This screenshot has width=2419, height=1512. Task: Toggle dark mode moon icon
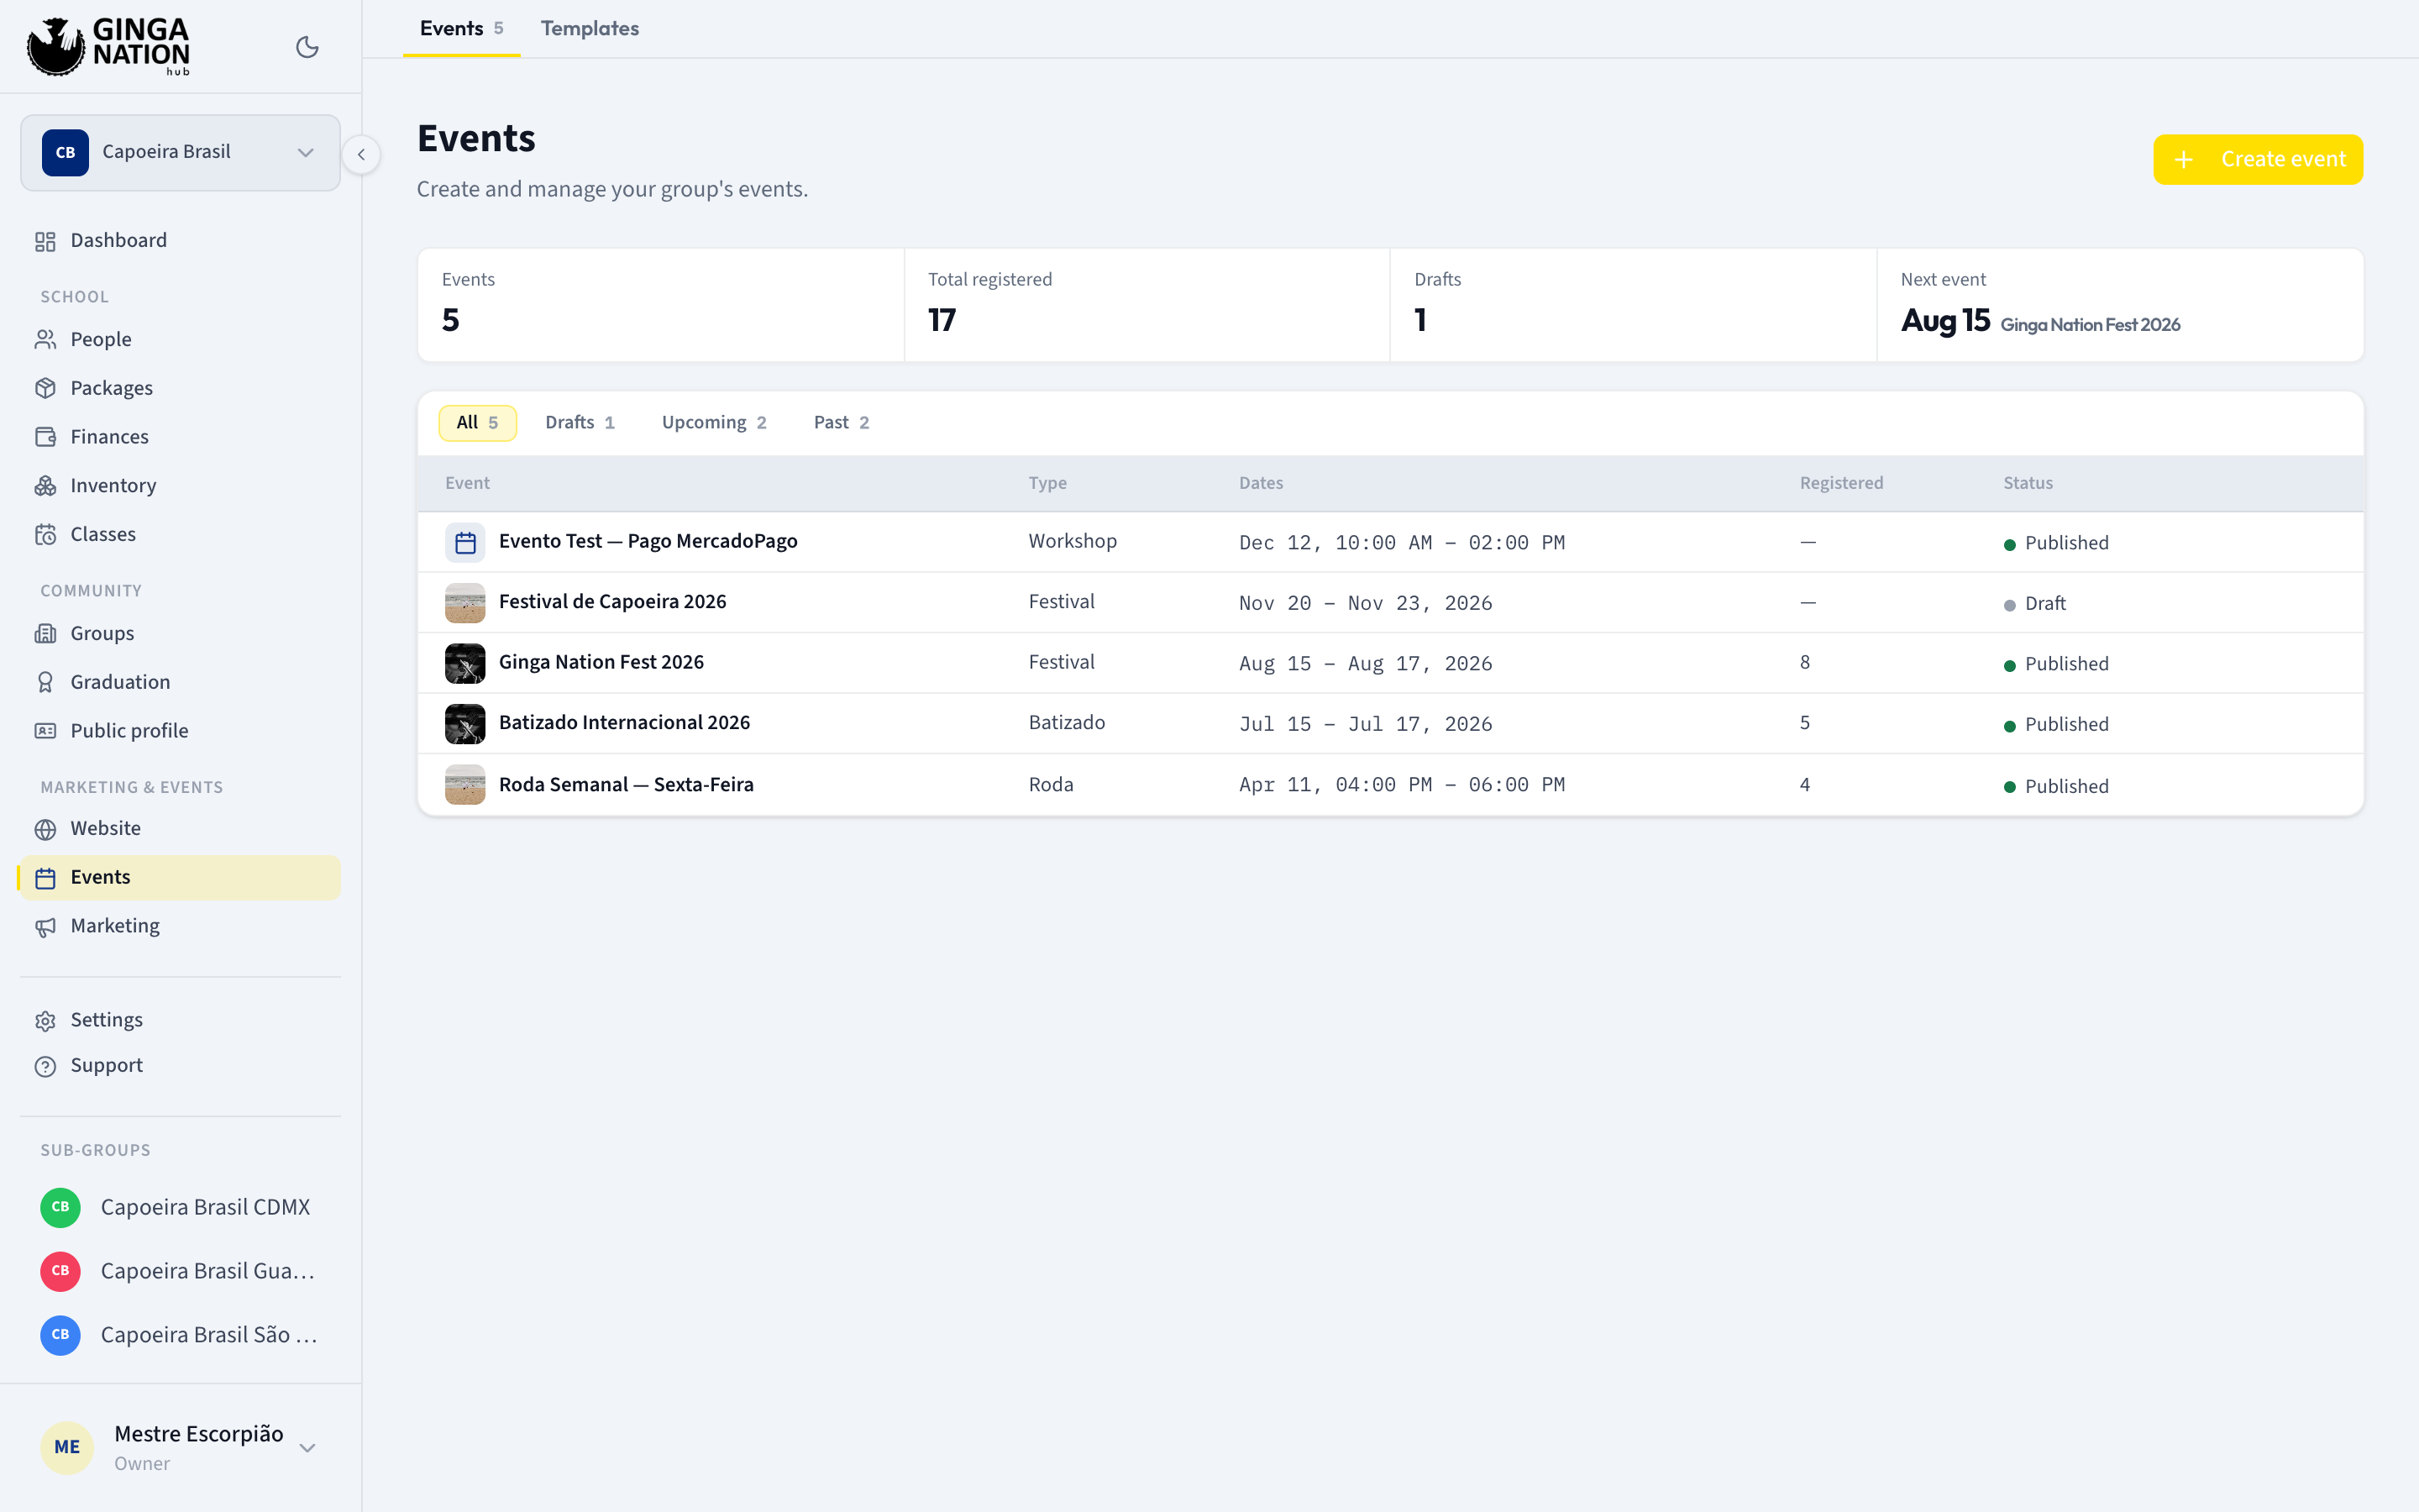coord(307,47)
